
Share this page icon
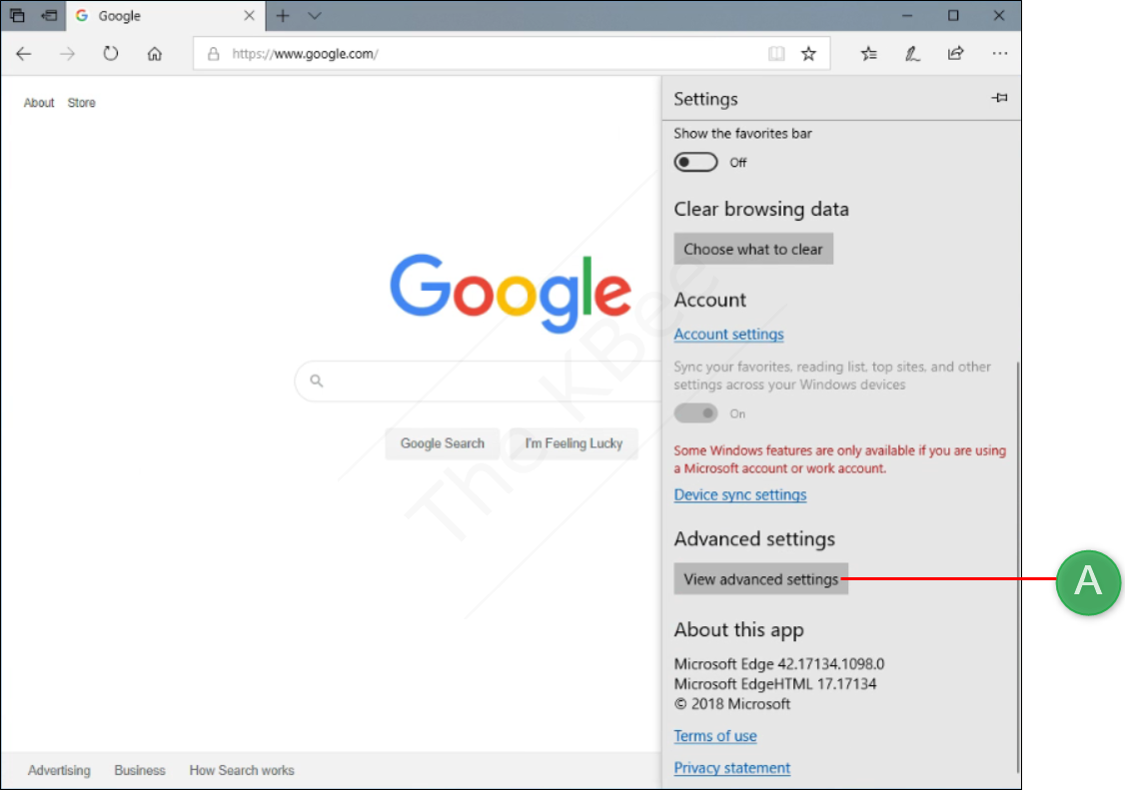tap(956, 54)
